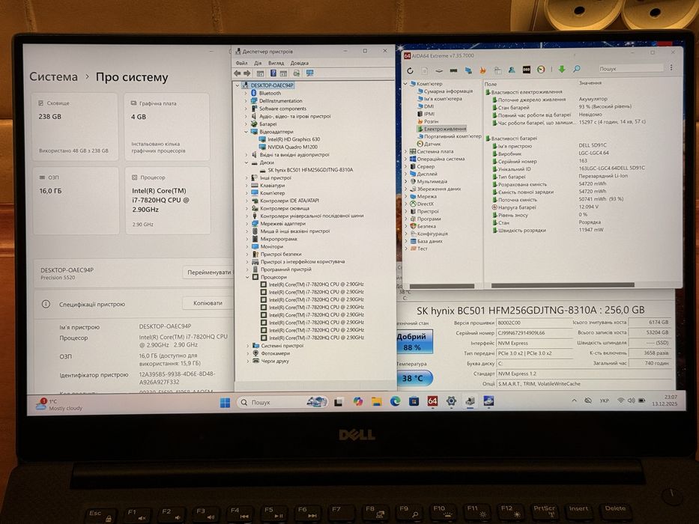Click the Forward arrow in Device Manager toolbar

[x=247, y=73]
